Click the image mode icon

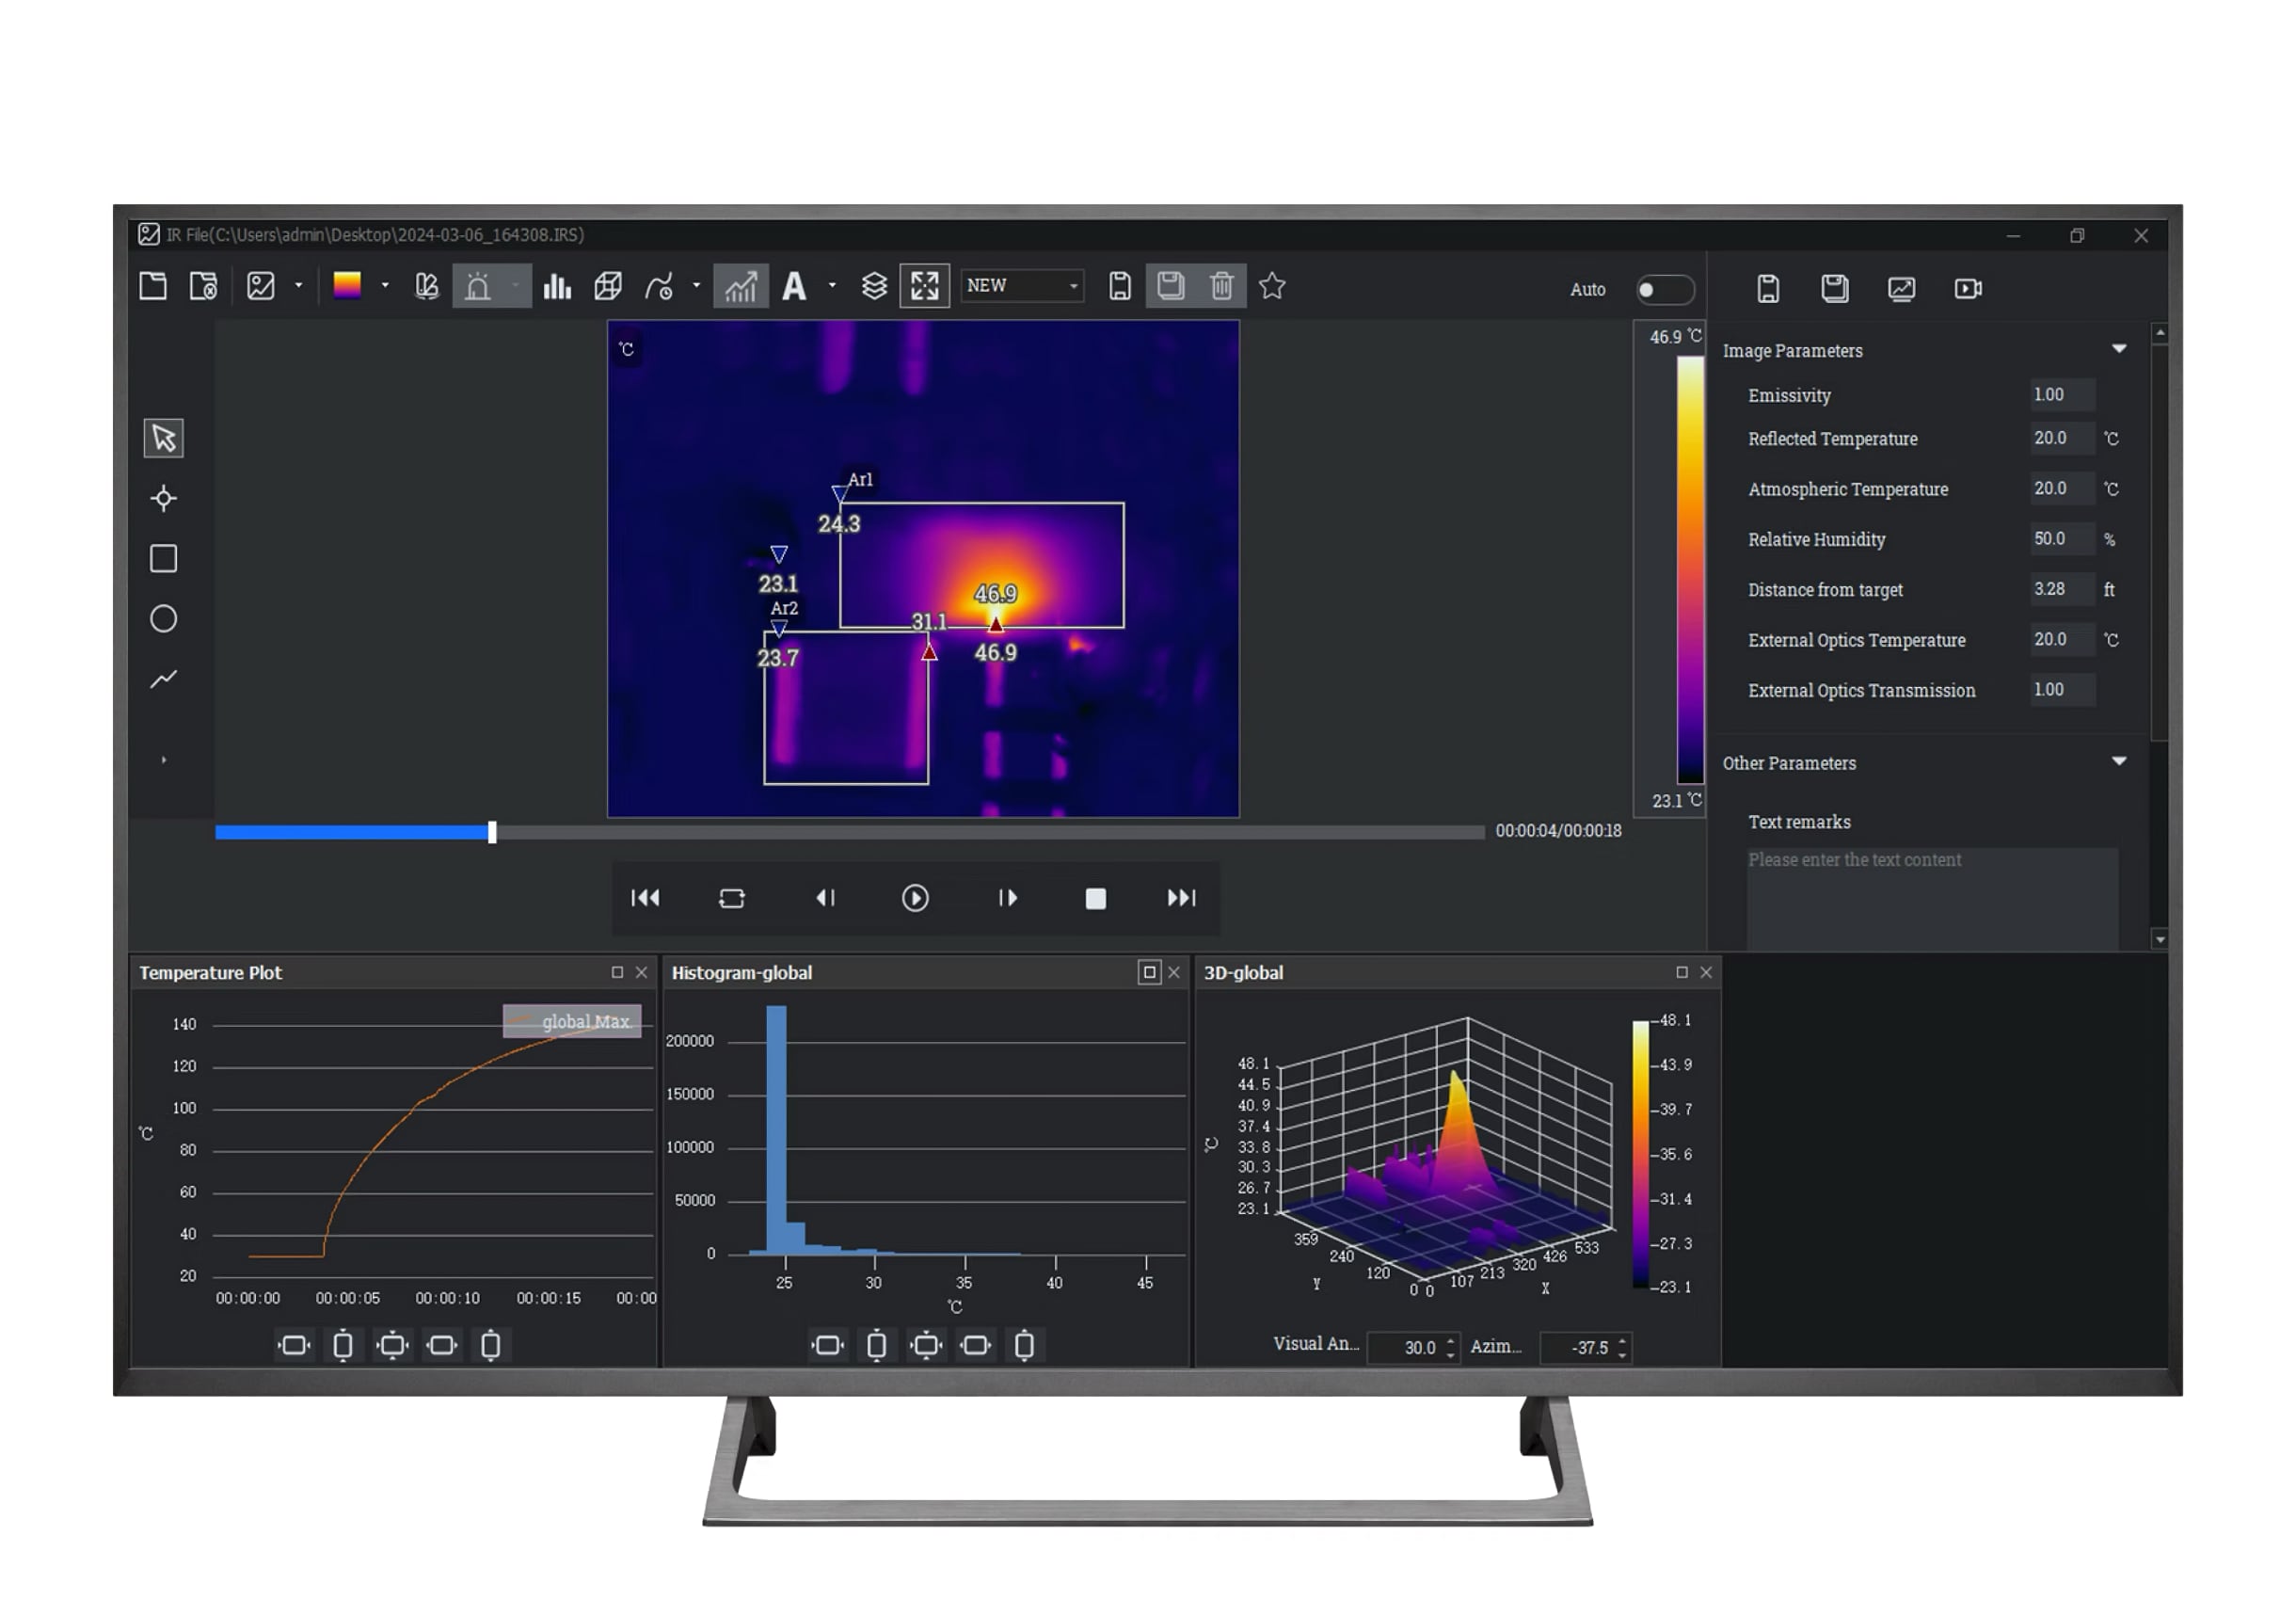click(x=261, y=287)
